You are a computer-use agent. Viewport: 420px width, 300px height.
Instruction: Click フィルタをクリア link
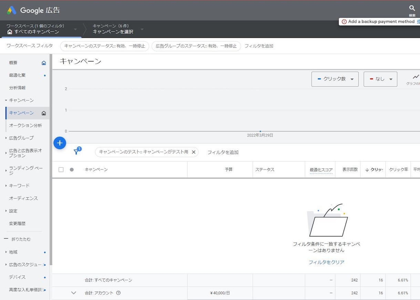coord(326,262)
